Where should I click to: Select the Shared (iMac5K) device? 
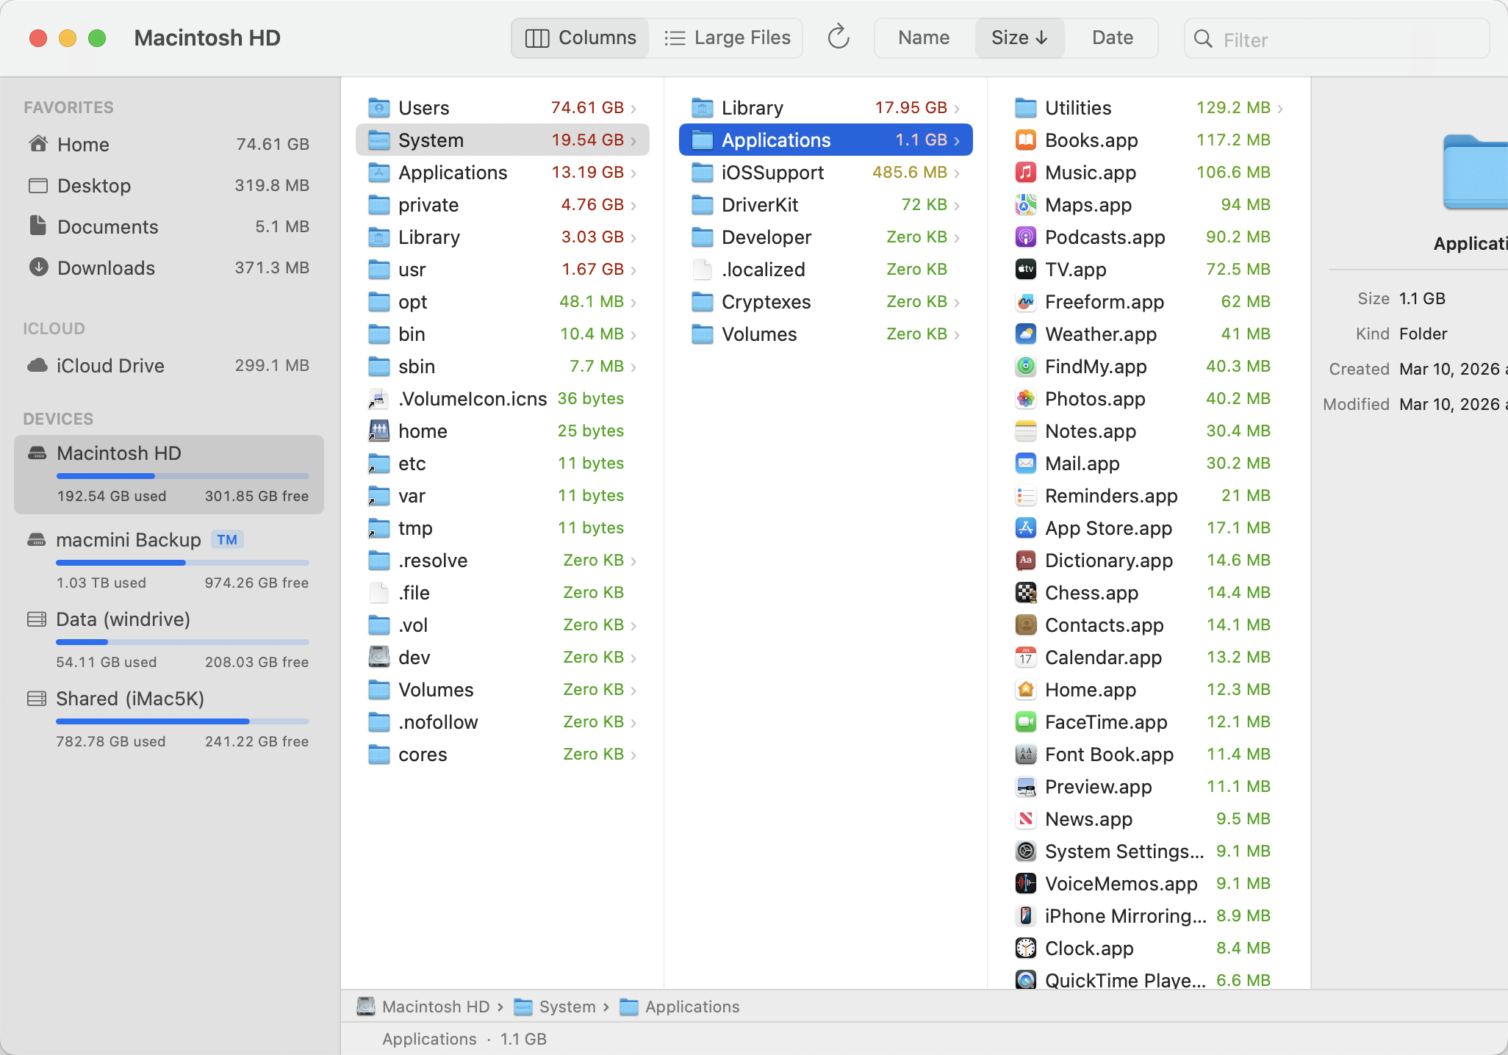[x=169, y=719]
